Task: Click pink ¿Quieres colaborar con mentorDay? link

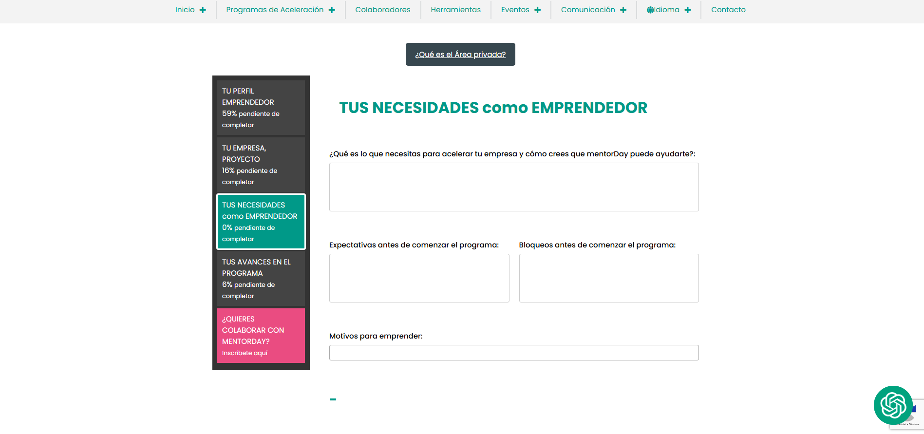Action: click(261, 336)
